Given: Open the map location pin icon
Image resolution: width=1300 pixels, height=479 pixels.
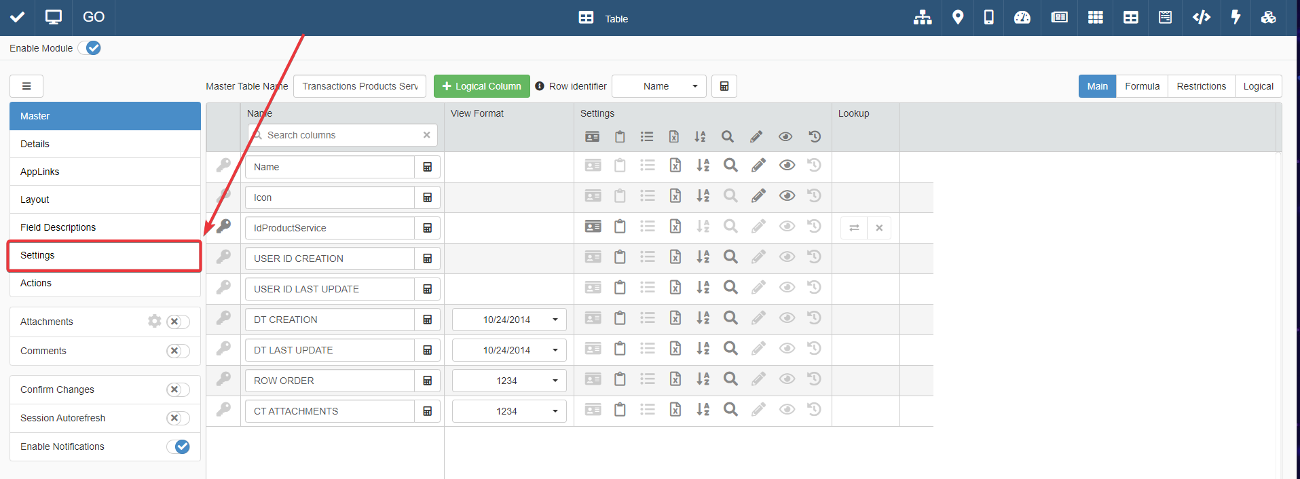Looking at the screenshot, I should [x=957, y=18].
